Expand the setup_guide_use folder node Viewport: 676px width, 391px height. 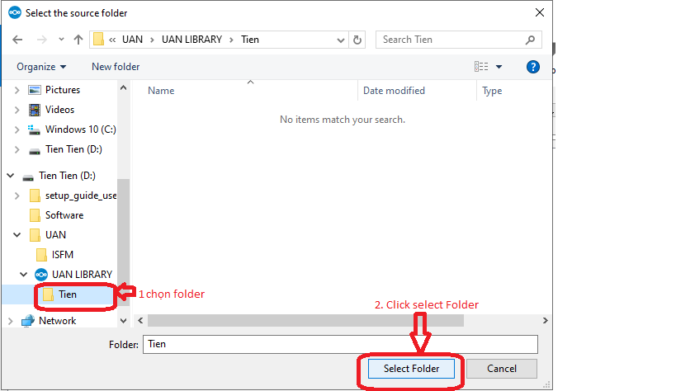tap(17, 195)
